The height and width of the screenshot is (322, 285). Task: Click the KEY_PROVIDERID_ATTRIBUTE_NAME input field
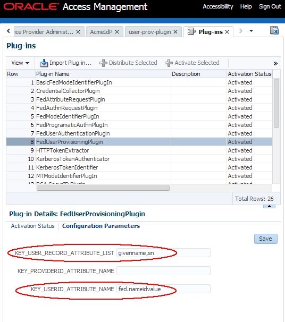coord(163,271)
